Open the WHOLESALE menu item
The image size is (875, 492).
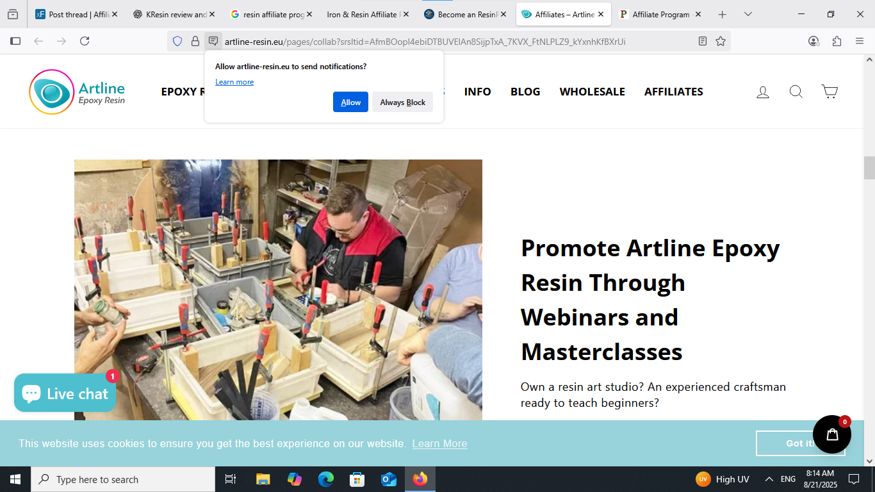[x=593, y=92]
